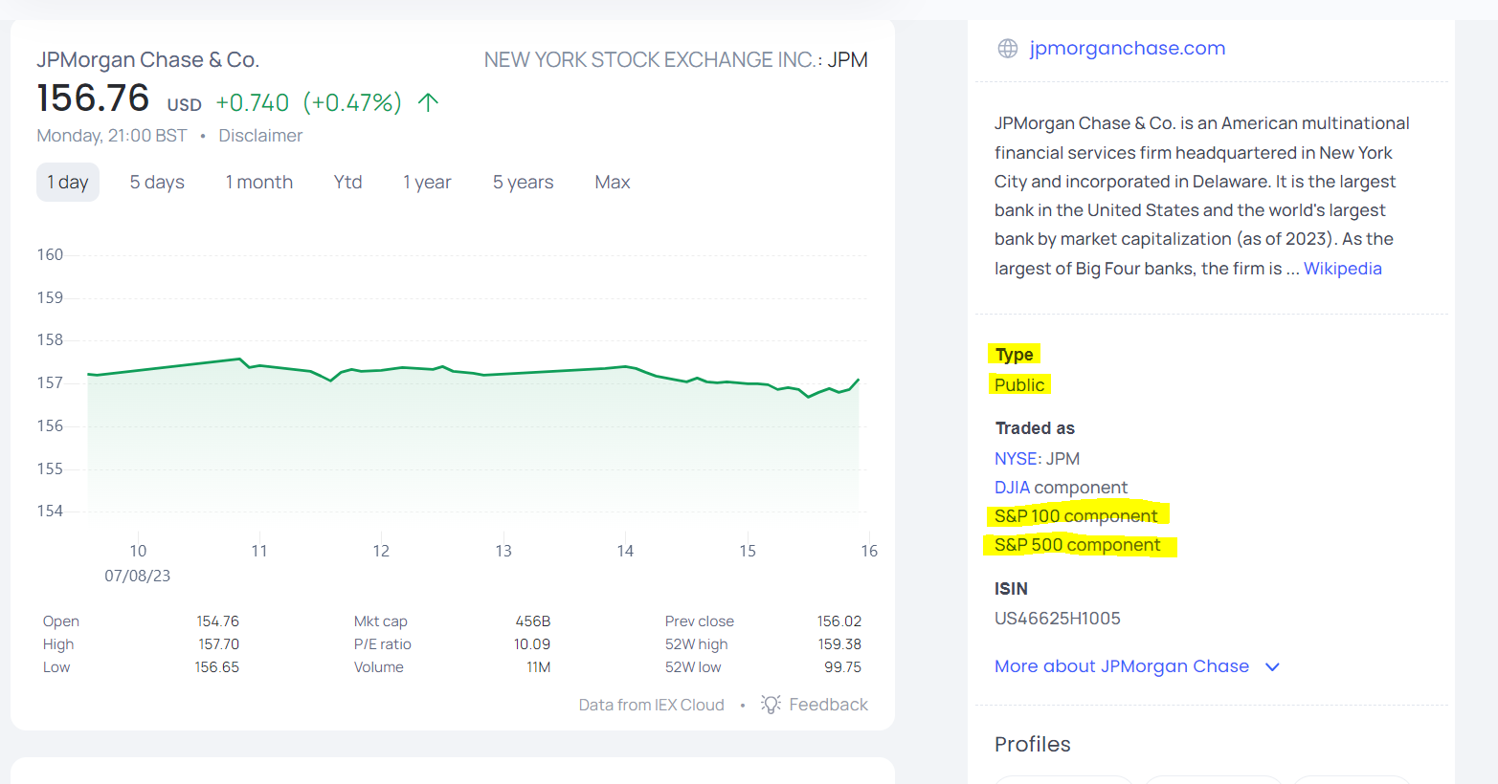This screenshot has height=784, width=1498.
Task: Open the jpmorganchase.com website link
Action: pos(1128,49)
